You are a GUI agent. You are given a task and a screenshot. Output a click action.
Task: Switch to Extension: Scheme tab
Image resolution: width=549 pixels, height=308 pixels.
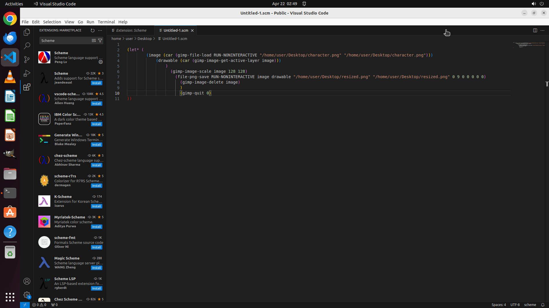131,30
